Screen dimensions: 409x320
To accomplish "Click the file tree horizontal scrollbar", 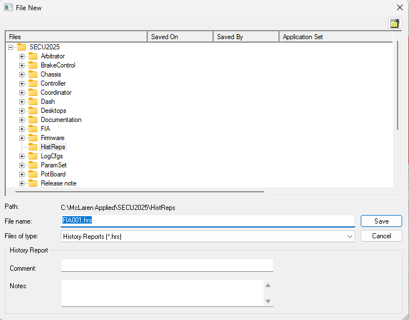I will [140, 192].
